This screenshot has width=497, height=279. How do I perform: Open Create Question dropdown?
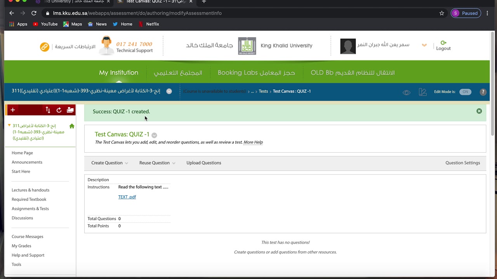tap(109, 163)
